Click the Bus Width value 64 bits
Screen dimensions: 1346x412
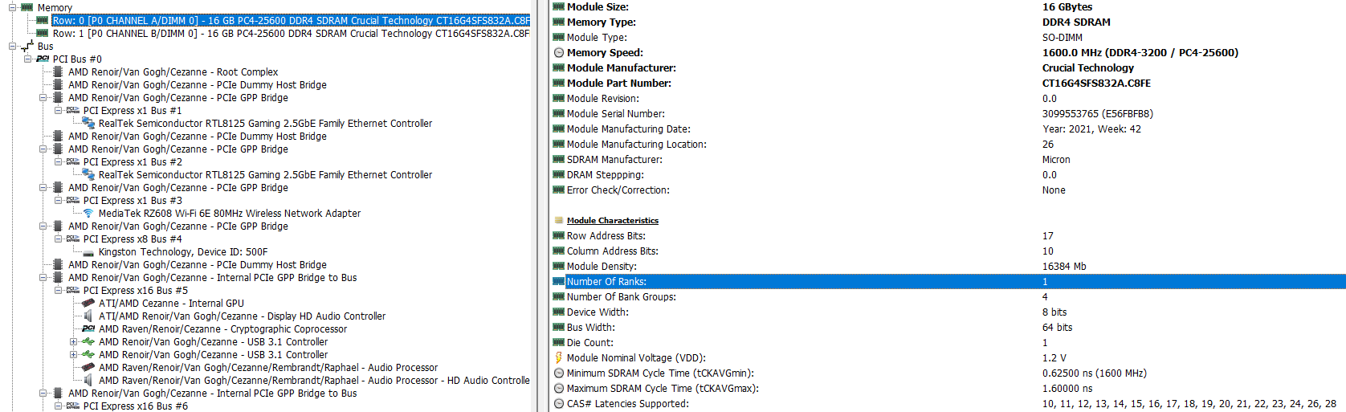(x=1058, y=328)
